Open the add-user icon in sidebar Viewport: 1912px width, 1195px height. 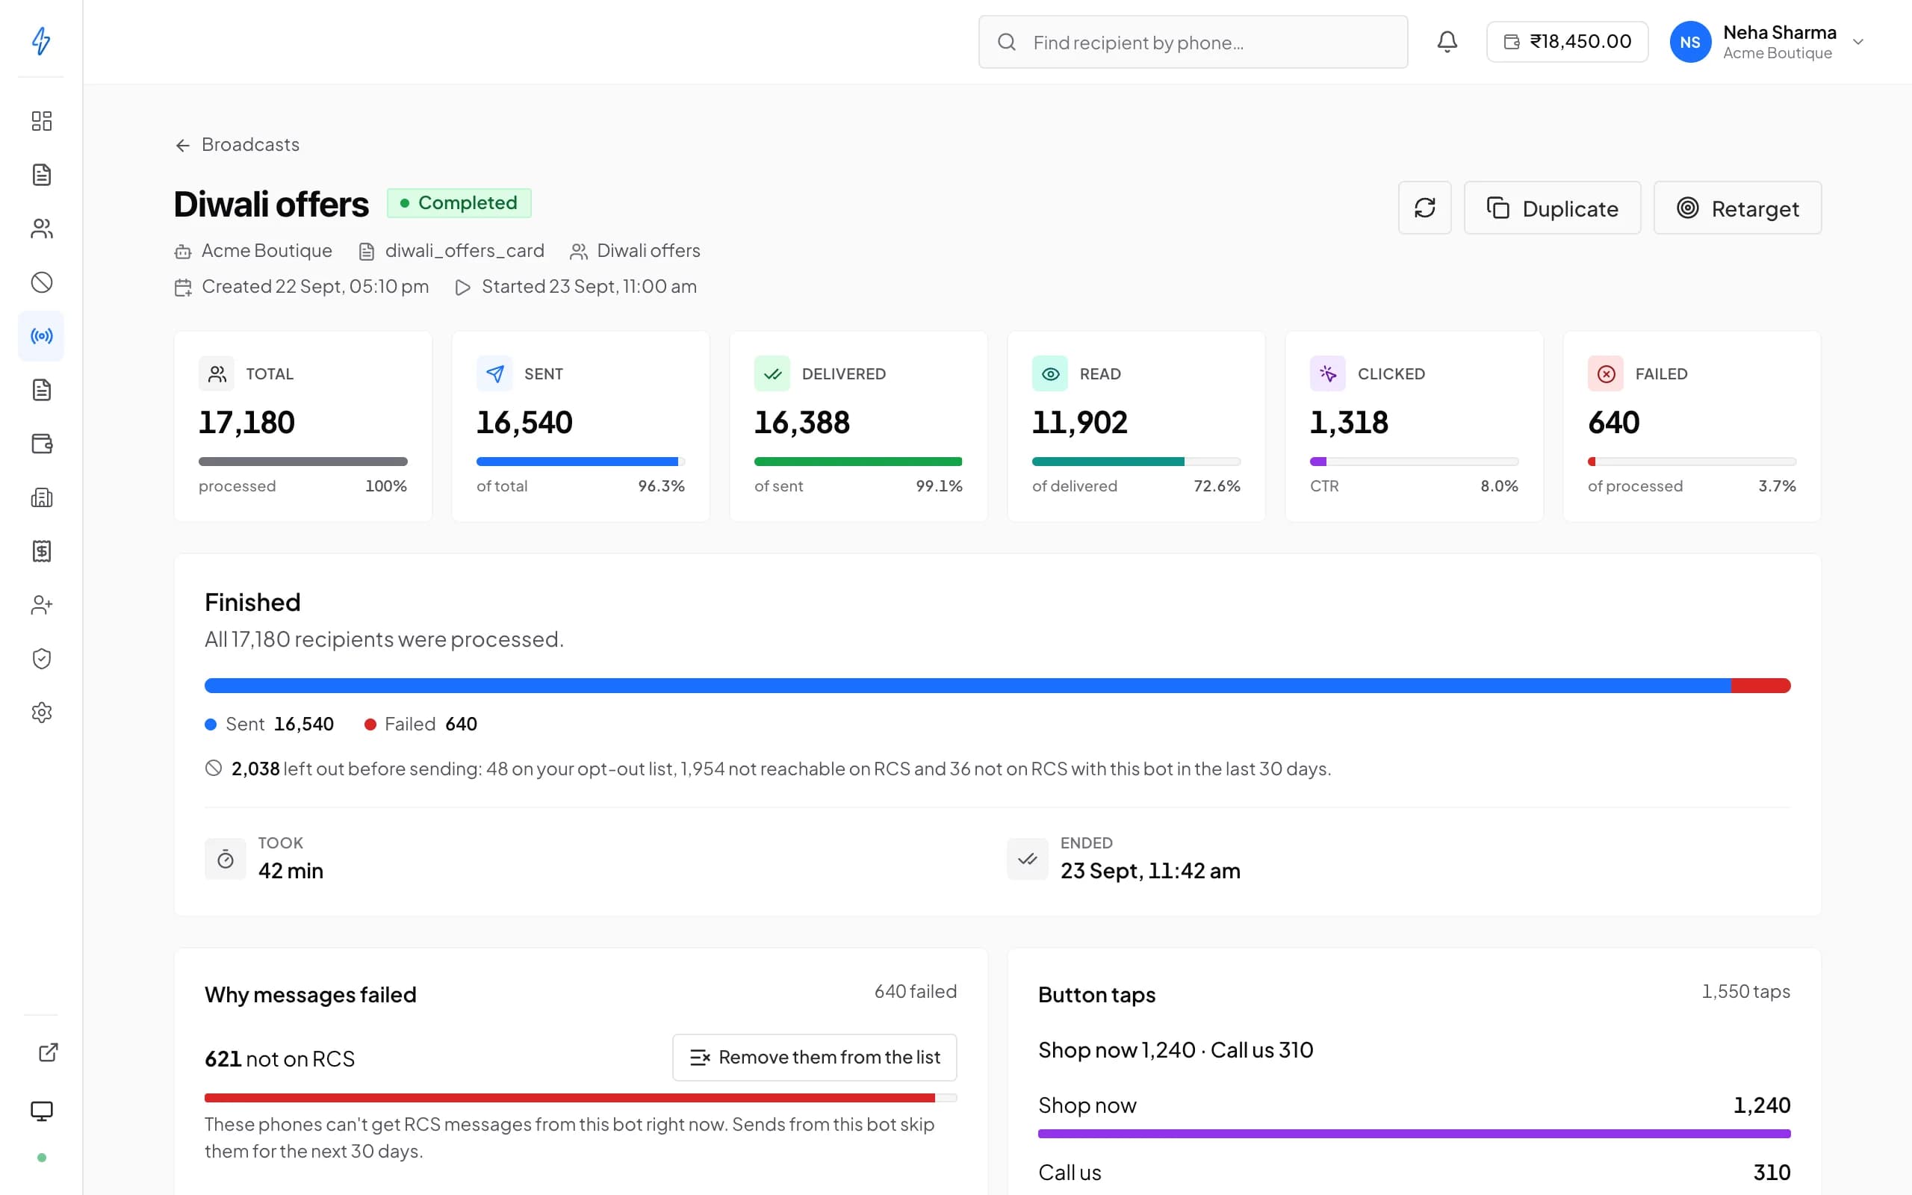(x=41, y=605)
